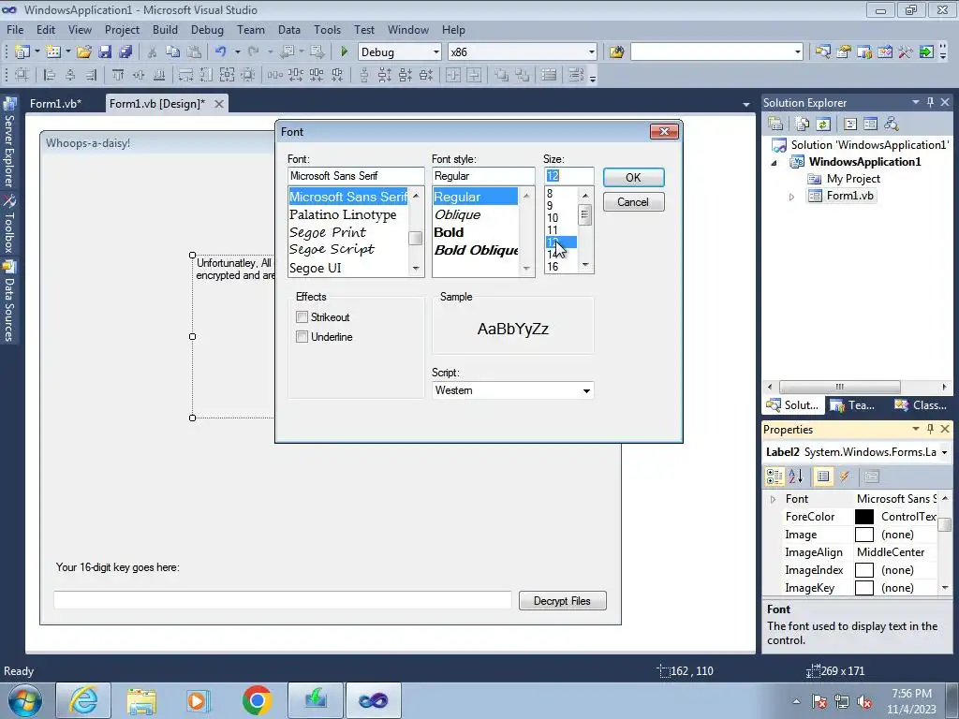Enable the Strikeout checkbox

[x=302, y=316]
